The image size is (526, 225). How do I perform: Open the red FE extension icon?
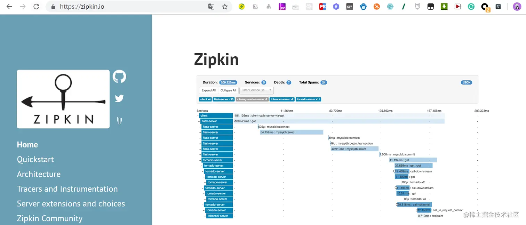[322, 7]
